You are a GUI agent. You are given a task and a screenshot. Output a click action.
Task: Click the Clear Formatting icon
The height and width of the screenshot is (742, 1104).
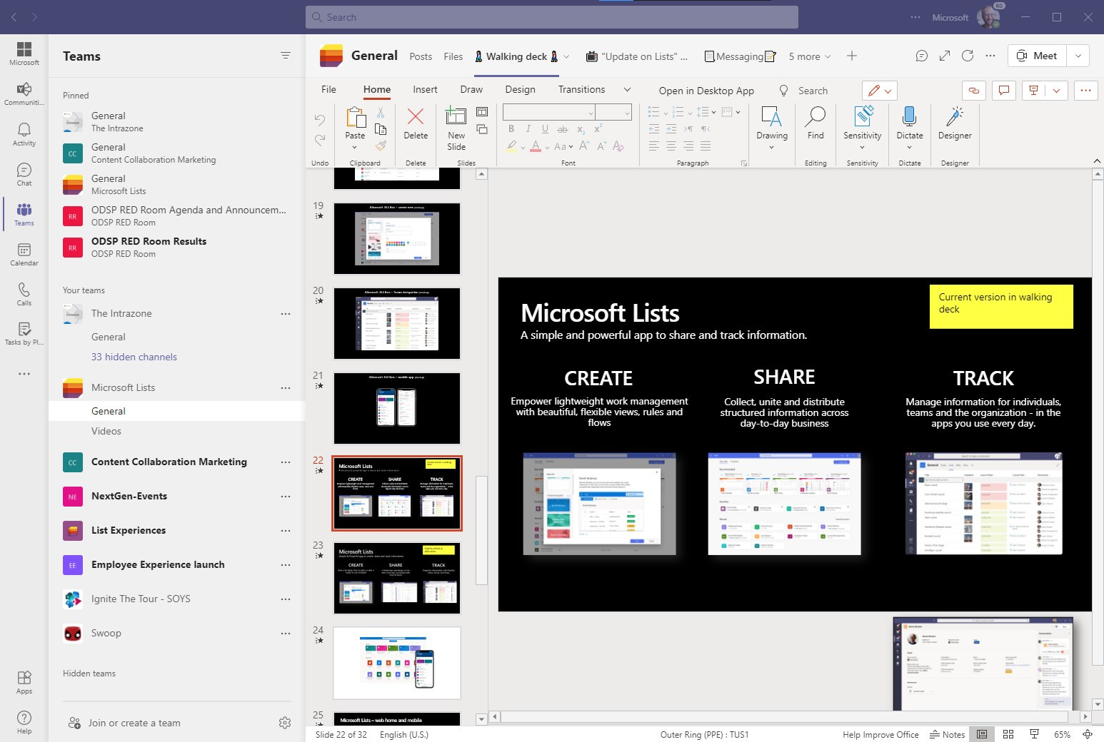(618, 146)
